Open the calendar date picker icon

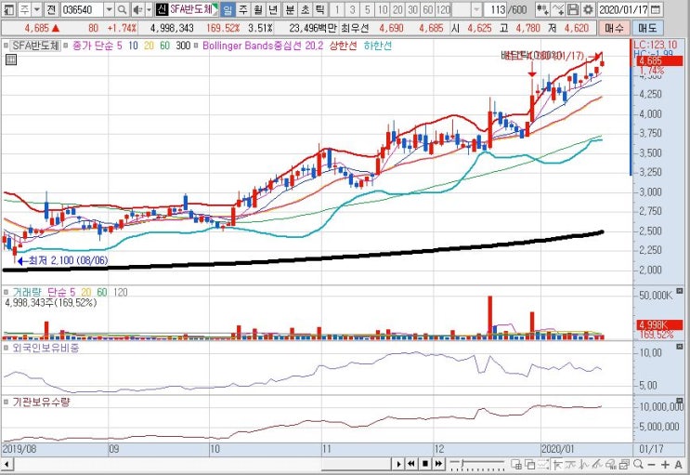pos(656,9)
